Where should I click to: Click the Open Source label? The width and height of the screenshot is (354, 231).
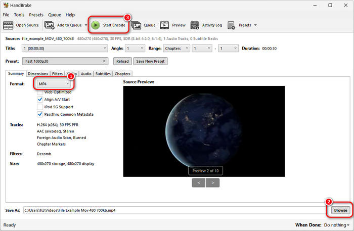coord(27,25)
